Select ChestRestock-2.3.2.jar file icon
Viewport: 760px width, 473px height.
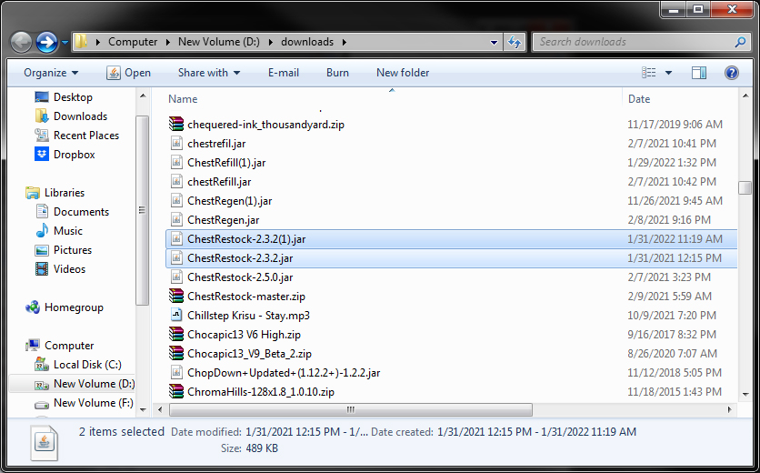tap(176, 258)
